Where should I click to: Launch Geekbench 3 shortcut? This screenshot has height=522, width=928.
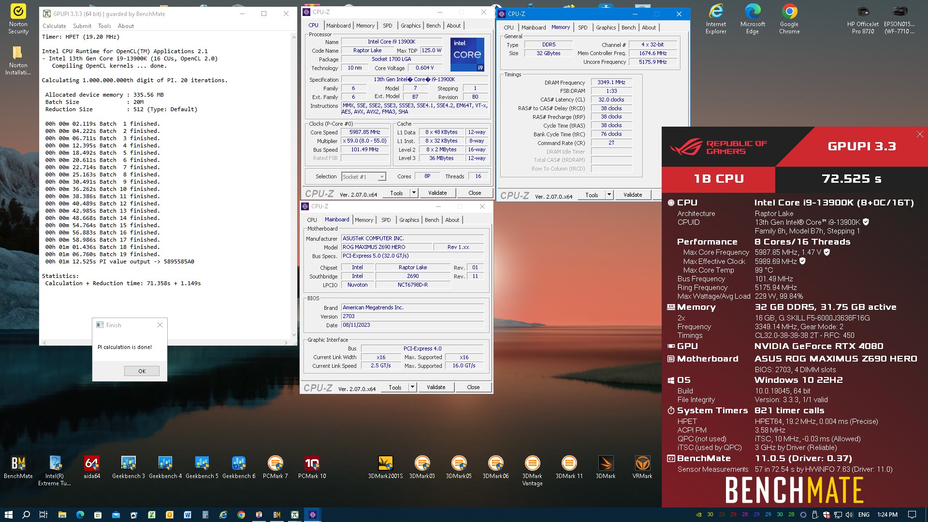pyautogui.click(x=129, y=467)
